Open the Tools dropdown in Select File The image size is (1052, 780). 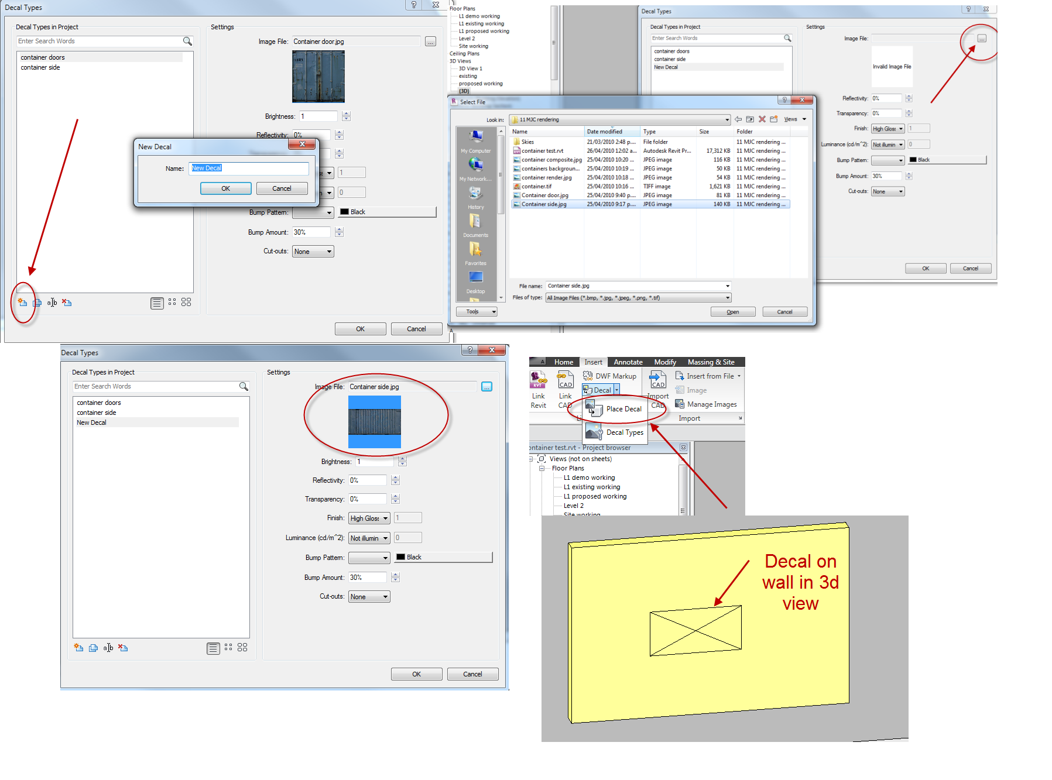[477, 312]
